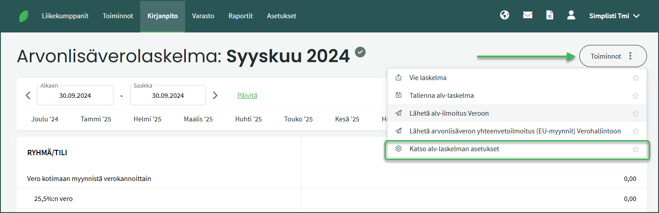Click the green leaf home logo
The height and width of the screenshot is (213, 659).
pos(24,16)
